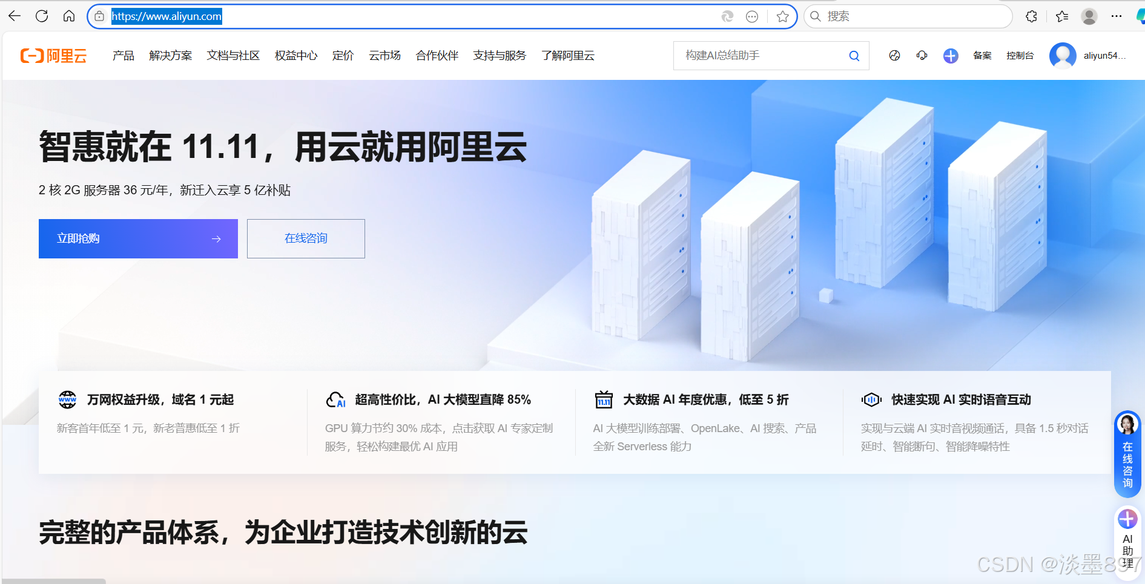The image size is (1145, 584).
Task: Open the 权益中心 menu
Action: click(296, 56)
